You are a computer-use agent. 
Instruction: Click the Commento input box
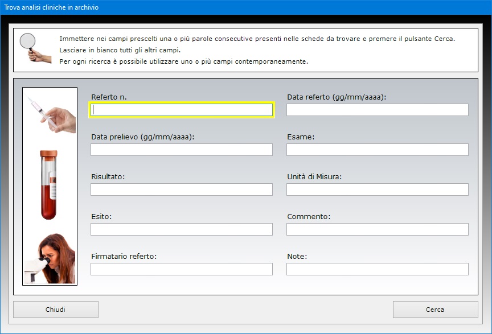pyautogui.click(x=377, y=229)
